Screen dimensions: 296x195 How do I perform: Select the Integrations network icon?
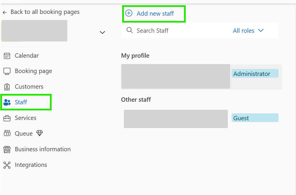(6, 165)
